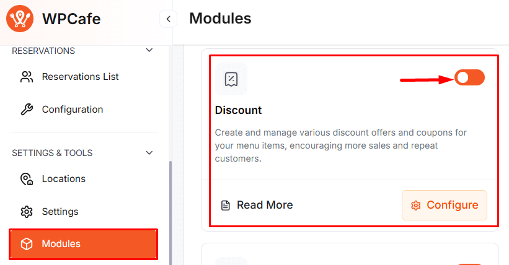Toggle the Discount module switch
Screen dimensions: 509x265
pyautogui.click(x=469, y=77)
